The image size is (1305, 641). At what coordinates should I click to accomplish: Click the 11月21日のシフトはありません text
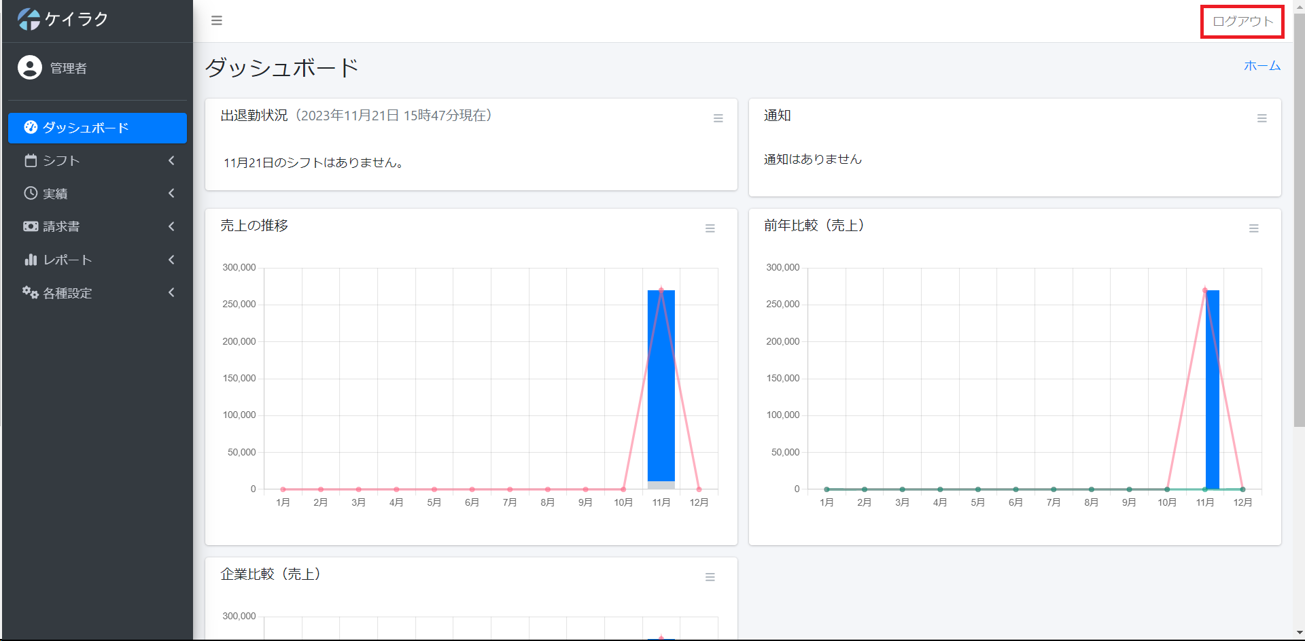[313, 162]
